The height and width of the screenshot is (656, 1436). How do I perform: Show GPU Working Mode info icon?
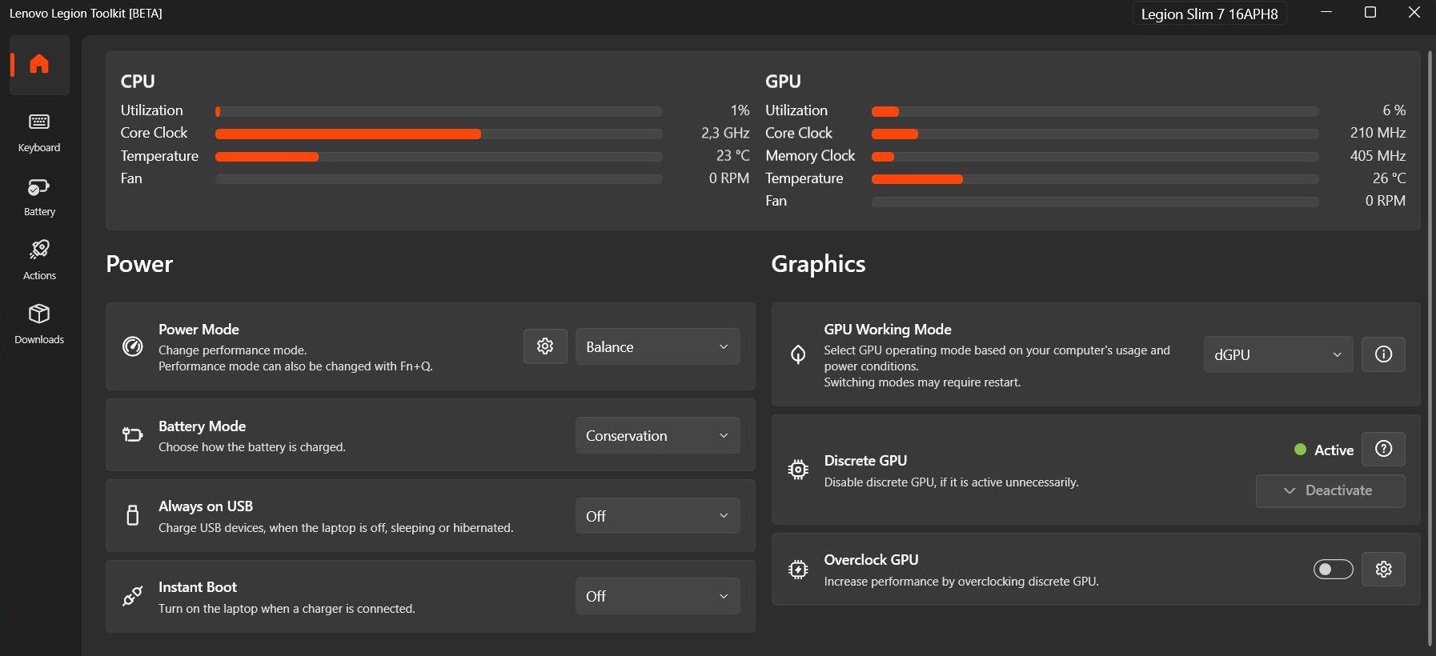click(1383, 354)
